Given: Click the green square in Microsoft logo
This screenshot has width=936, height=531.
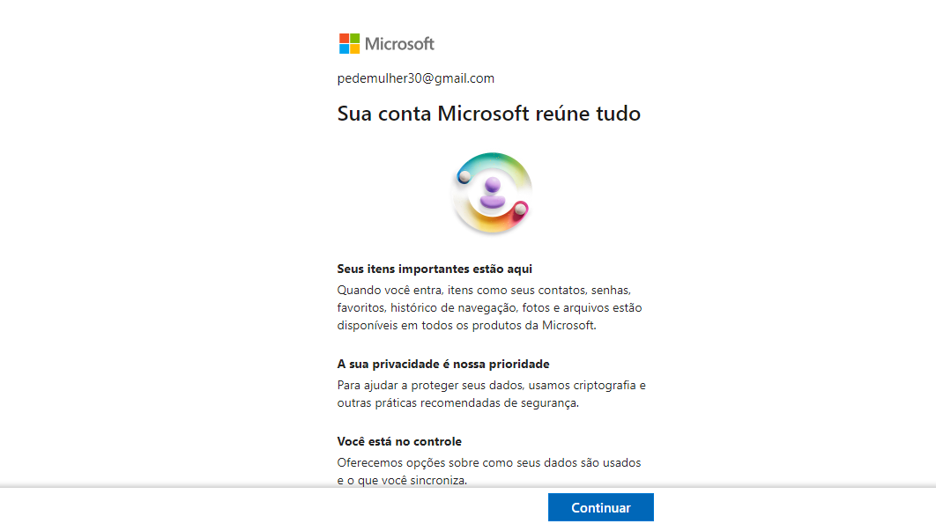Looking at the screenshot, I should click(354, 38).
